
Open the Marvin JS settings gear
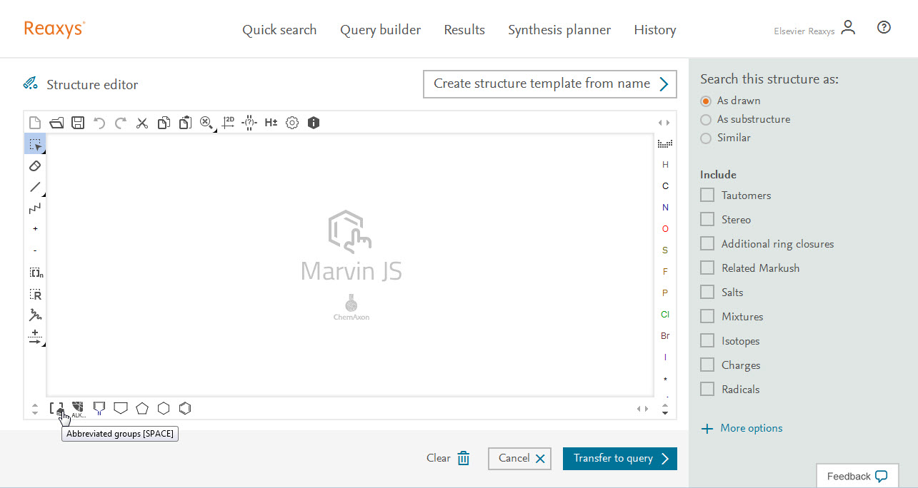click(x=292, y=123)
